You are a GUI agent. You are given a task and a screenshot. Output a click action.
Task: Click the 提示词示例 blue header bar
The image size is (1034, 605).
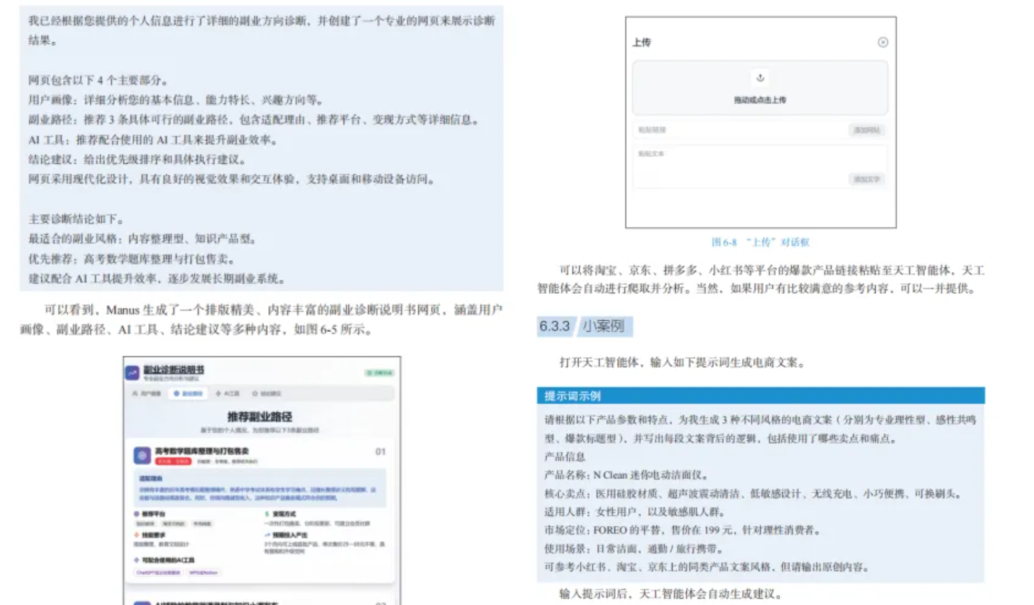(761, 395)
